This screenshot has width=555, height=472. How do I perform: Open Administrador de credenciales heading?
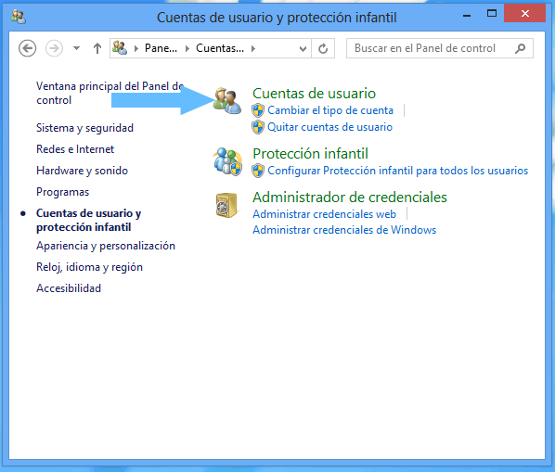pyautogui.click(x=350, y=198)
